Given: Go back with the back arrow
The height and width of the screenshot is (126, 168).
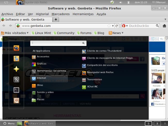Looking at the screenshot, I should pos(4,26).
